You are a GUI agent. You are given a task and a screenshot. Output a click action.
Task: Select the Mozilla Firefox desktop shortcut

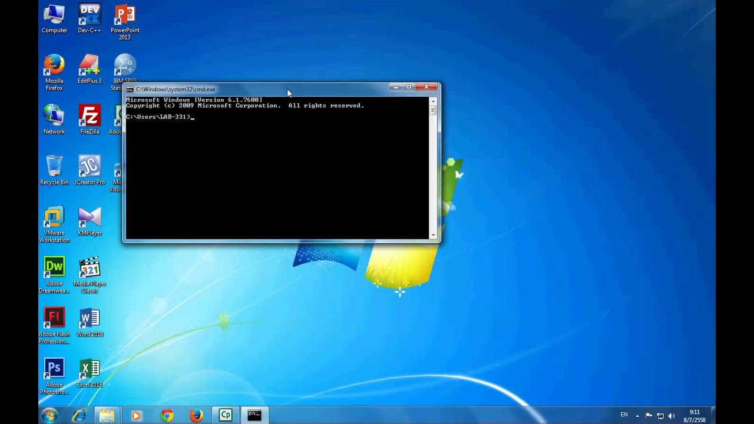point(54,73)
